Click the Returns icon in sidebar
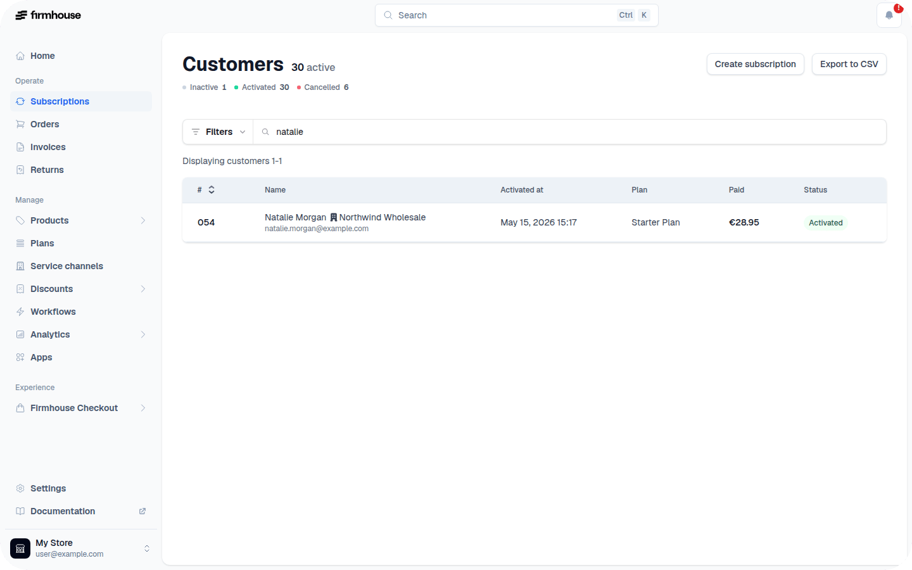Screen dimensions: 912x570 [20, 170]
